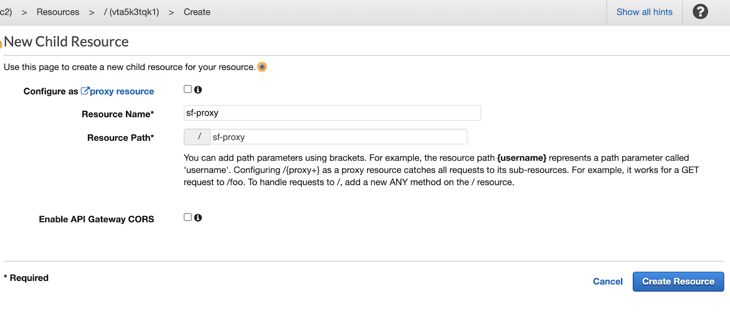Open help via the question mark icon
730x321 pixels.
click(x=700, y=12)
